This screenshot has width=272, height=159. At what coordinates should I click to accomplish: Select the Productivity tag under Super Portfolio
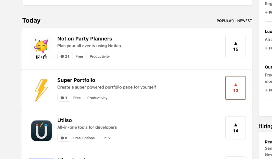97,98
